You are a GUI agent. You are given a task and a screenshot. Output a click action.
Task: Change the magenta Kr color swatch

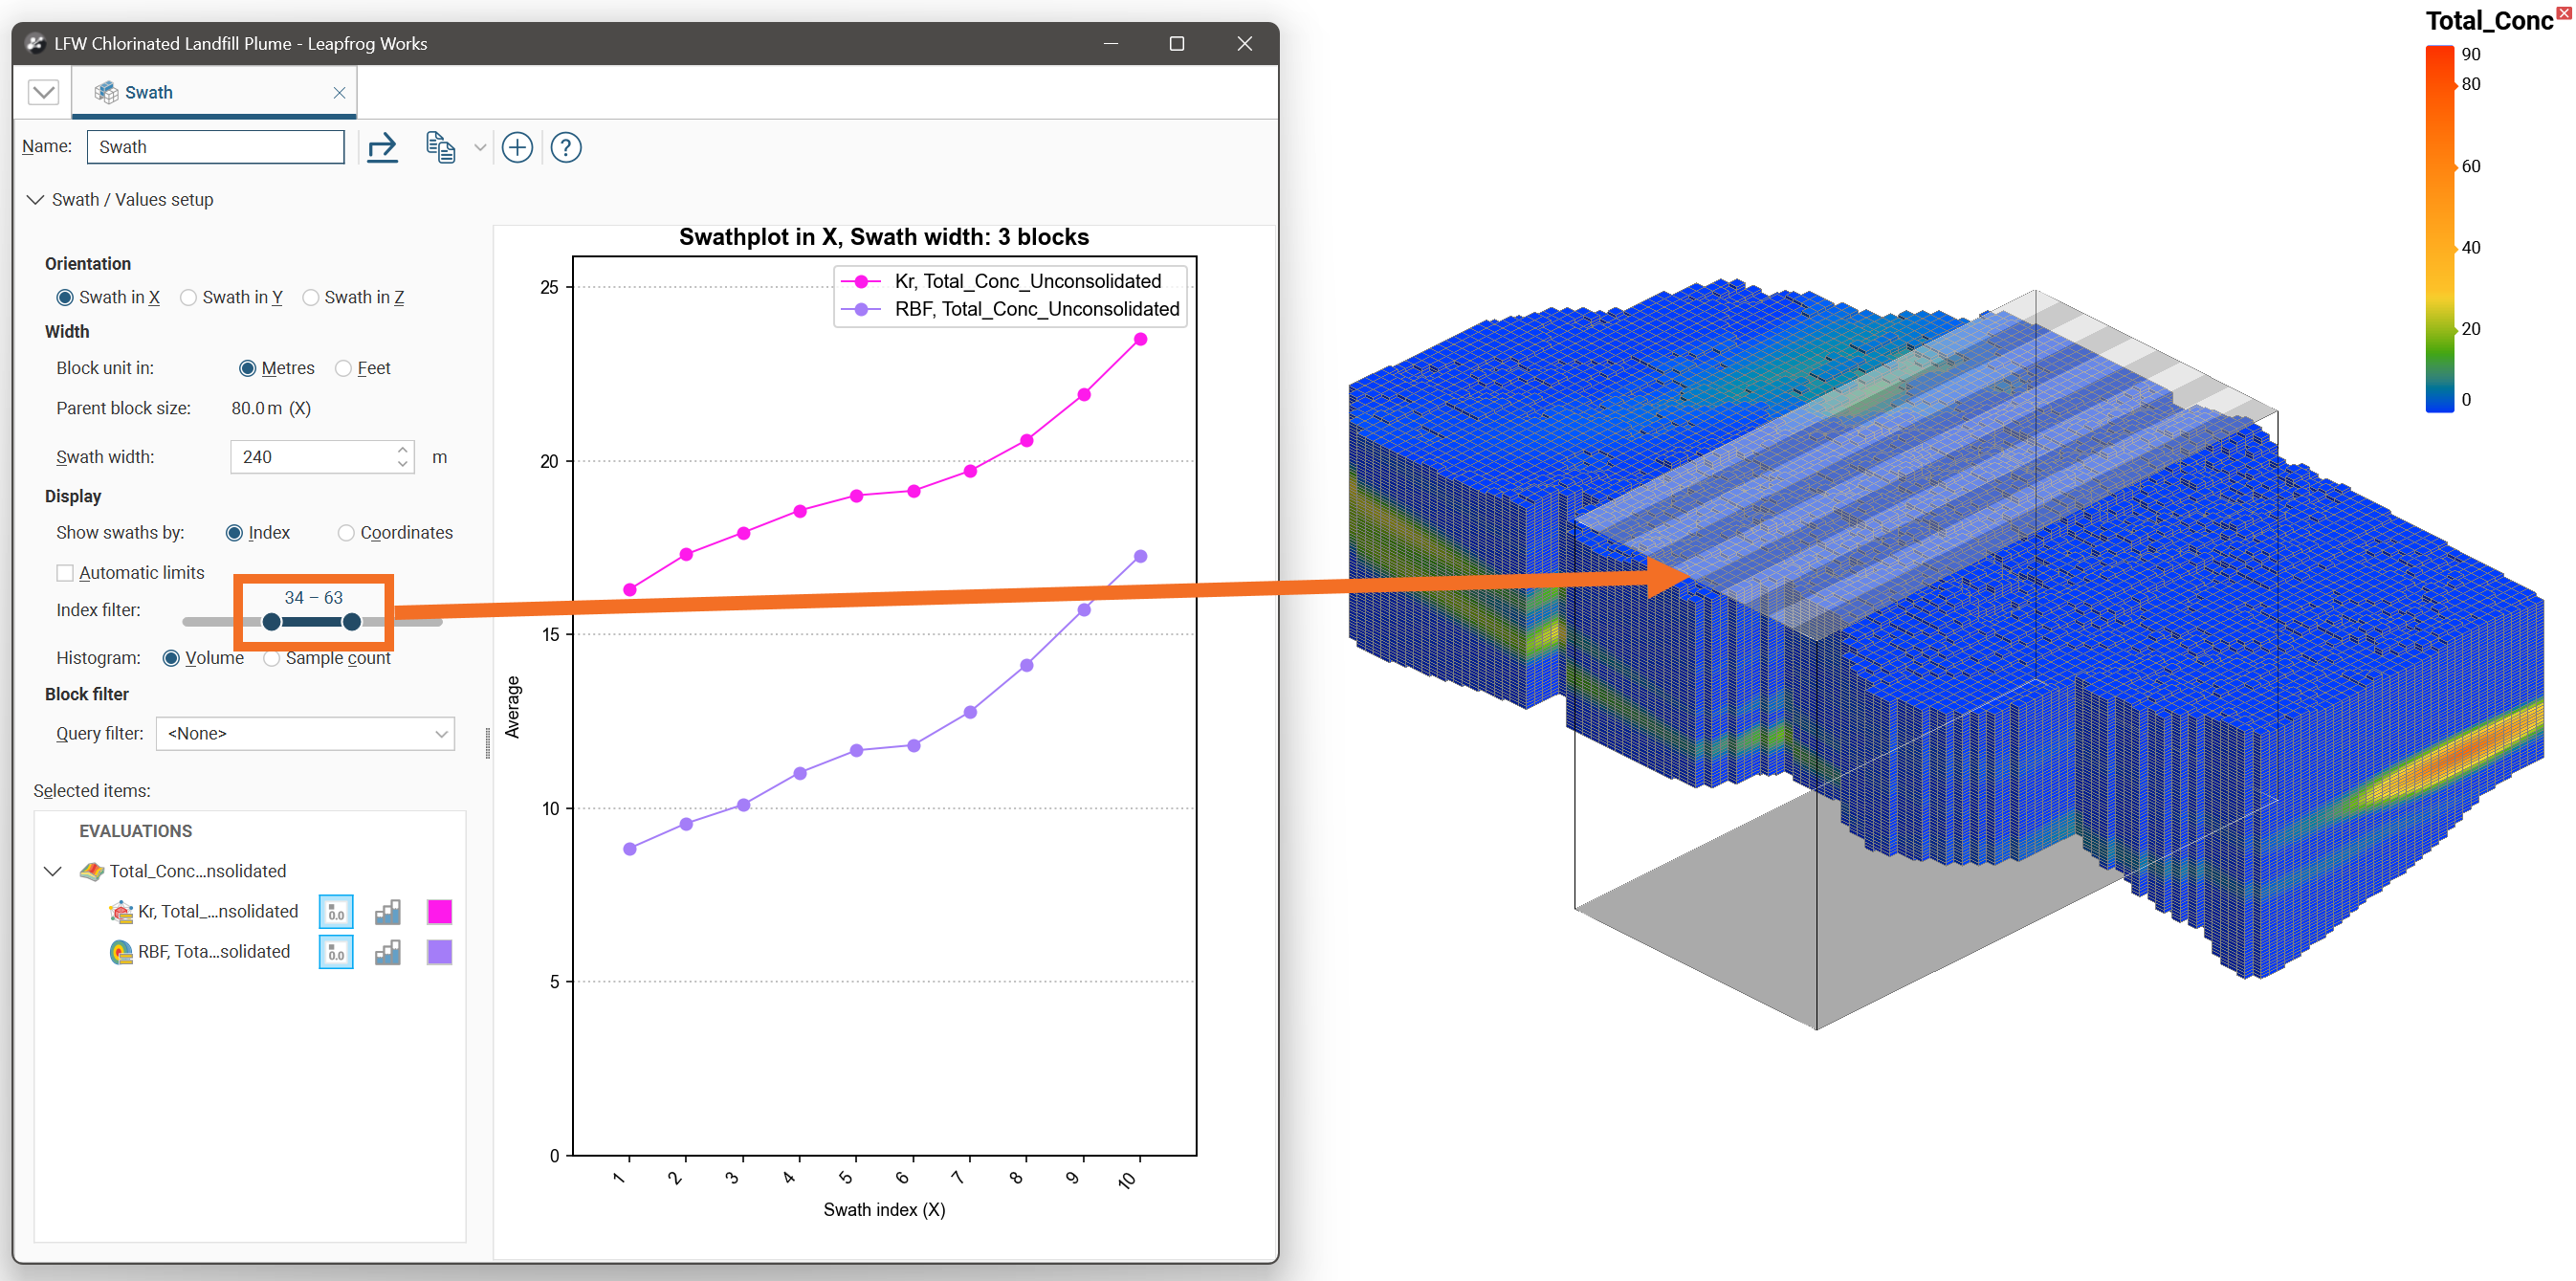pos(439,912)
